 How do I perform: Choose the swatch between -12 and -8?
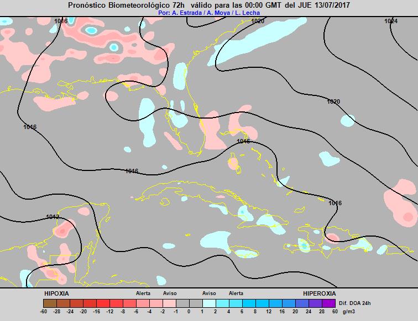click(116, 303)
